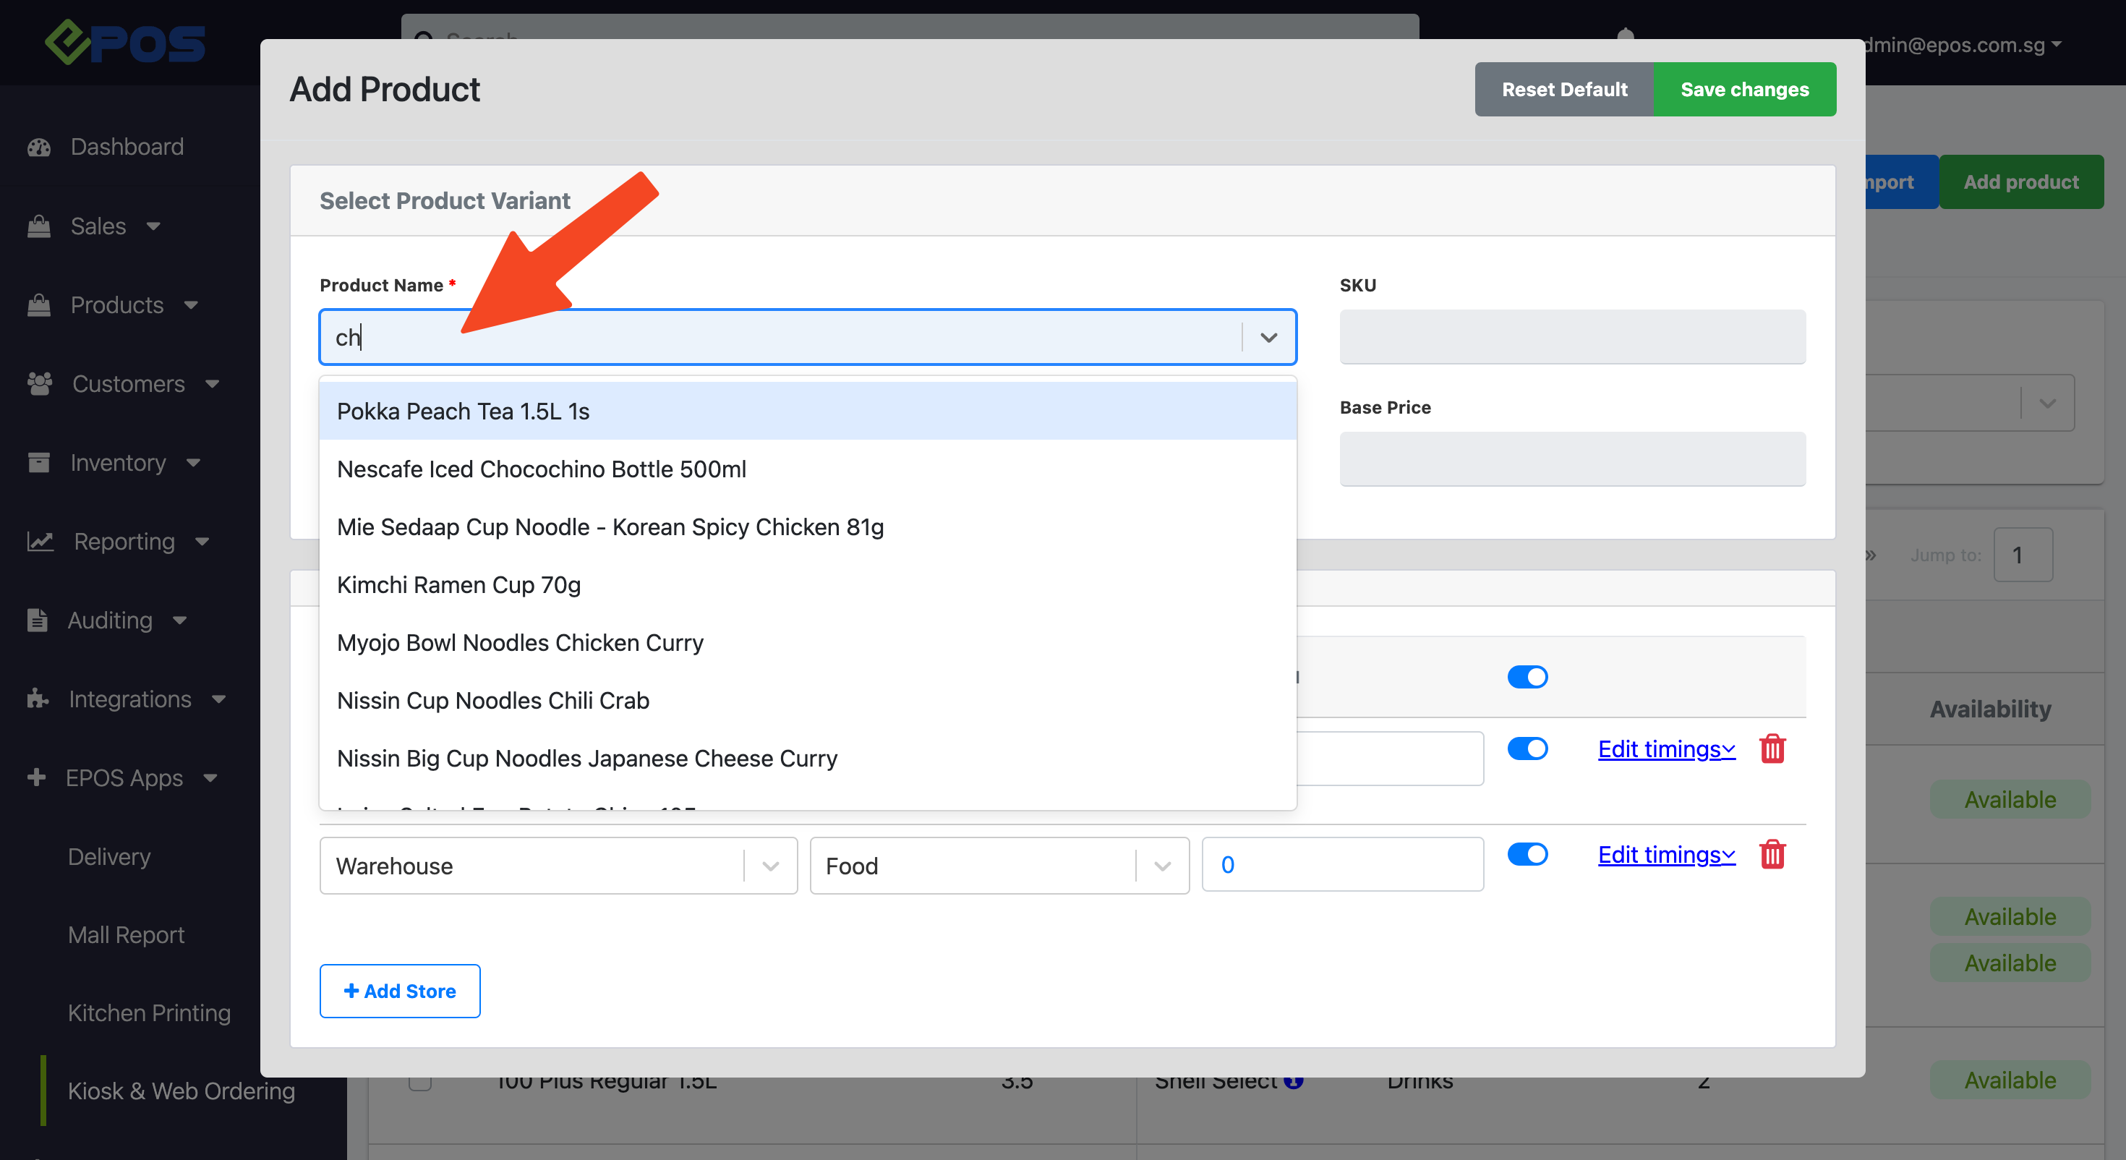Screen dimensions: 2126x1160
Task: Click the Auditing document icon
Action: (x=37, y=620)
